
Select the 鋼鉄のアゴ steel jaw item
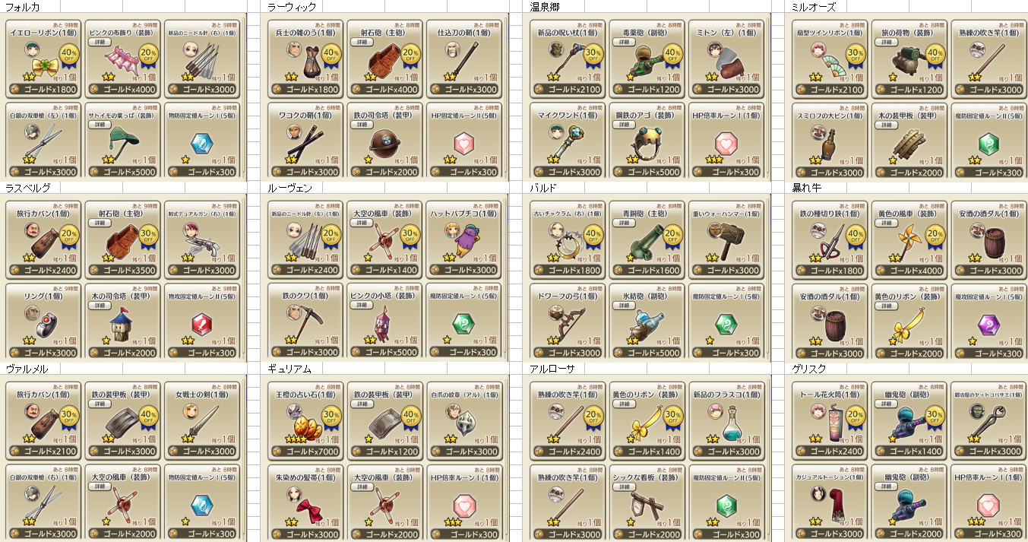tap(647, 141)
